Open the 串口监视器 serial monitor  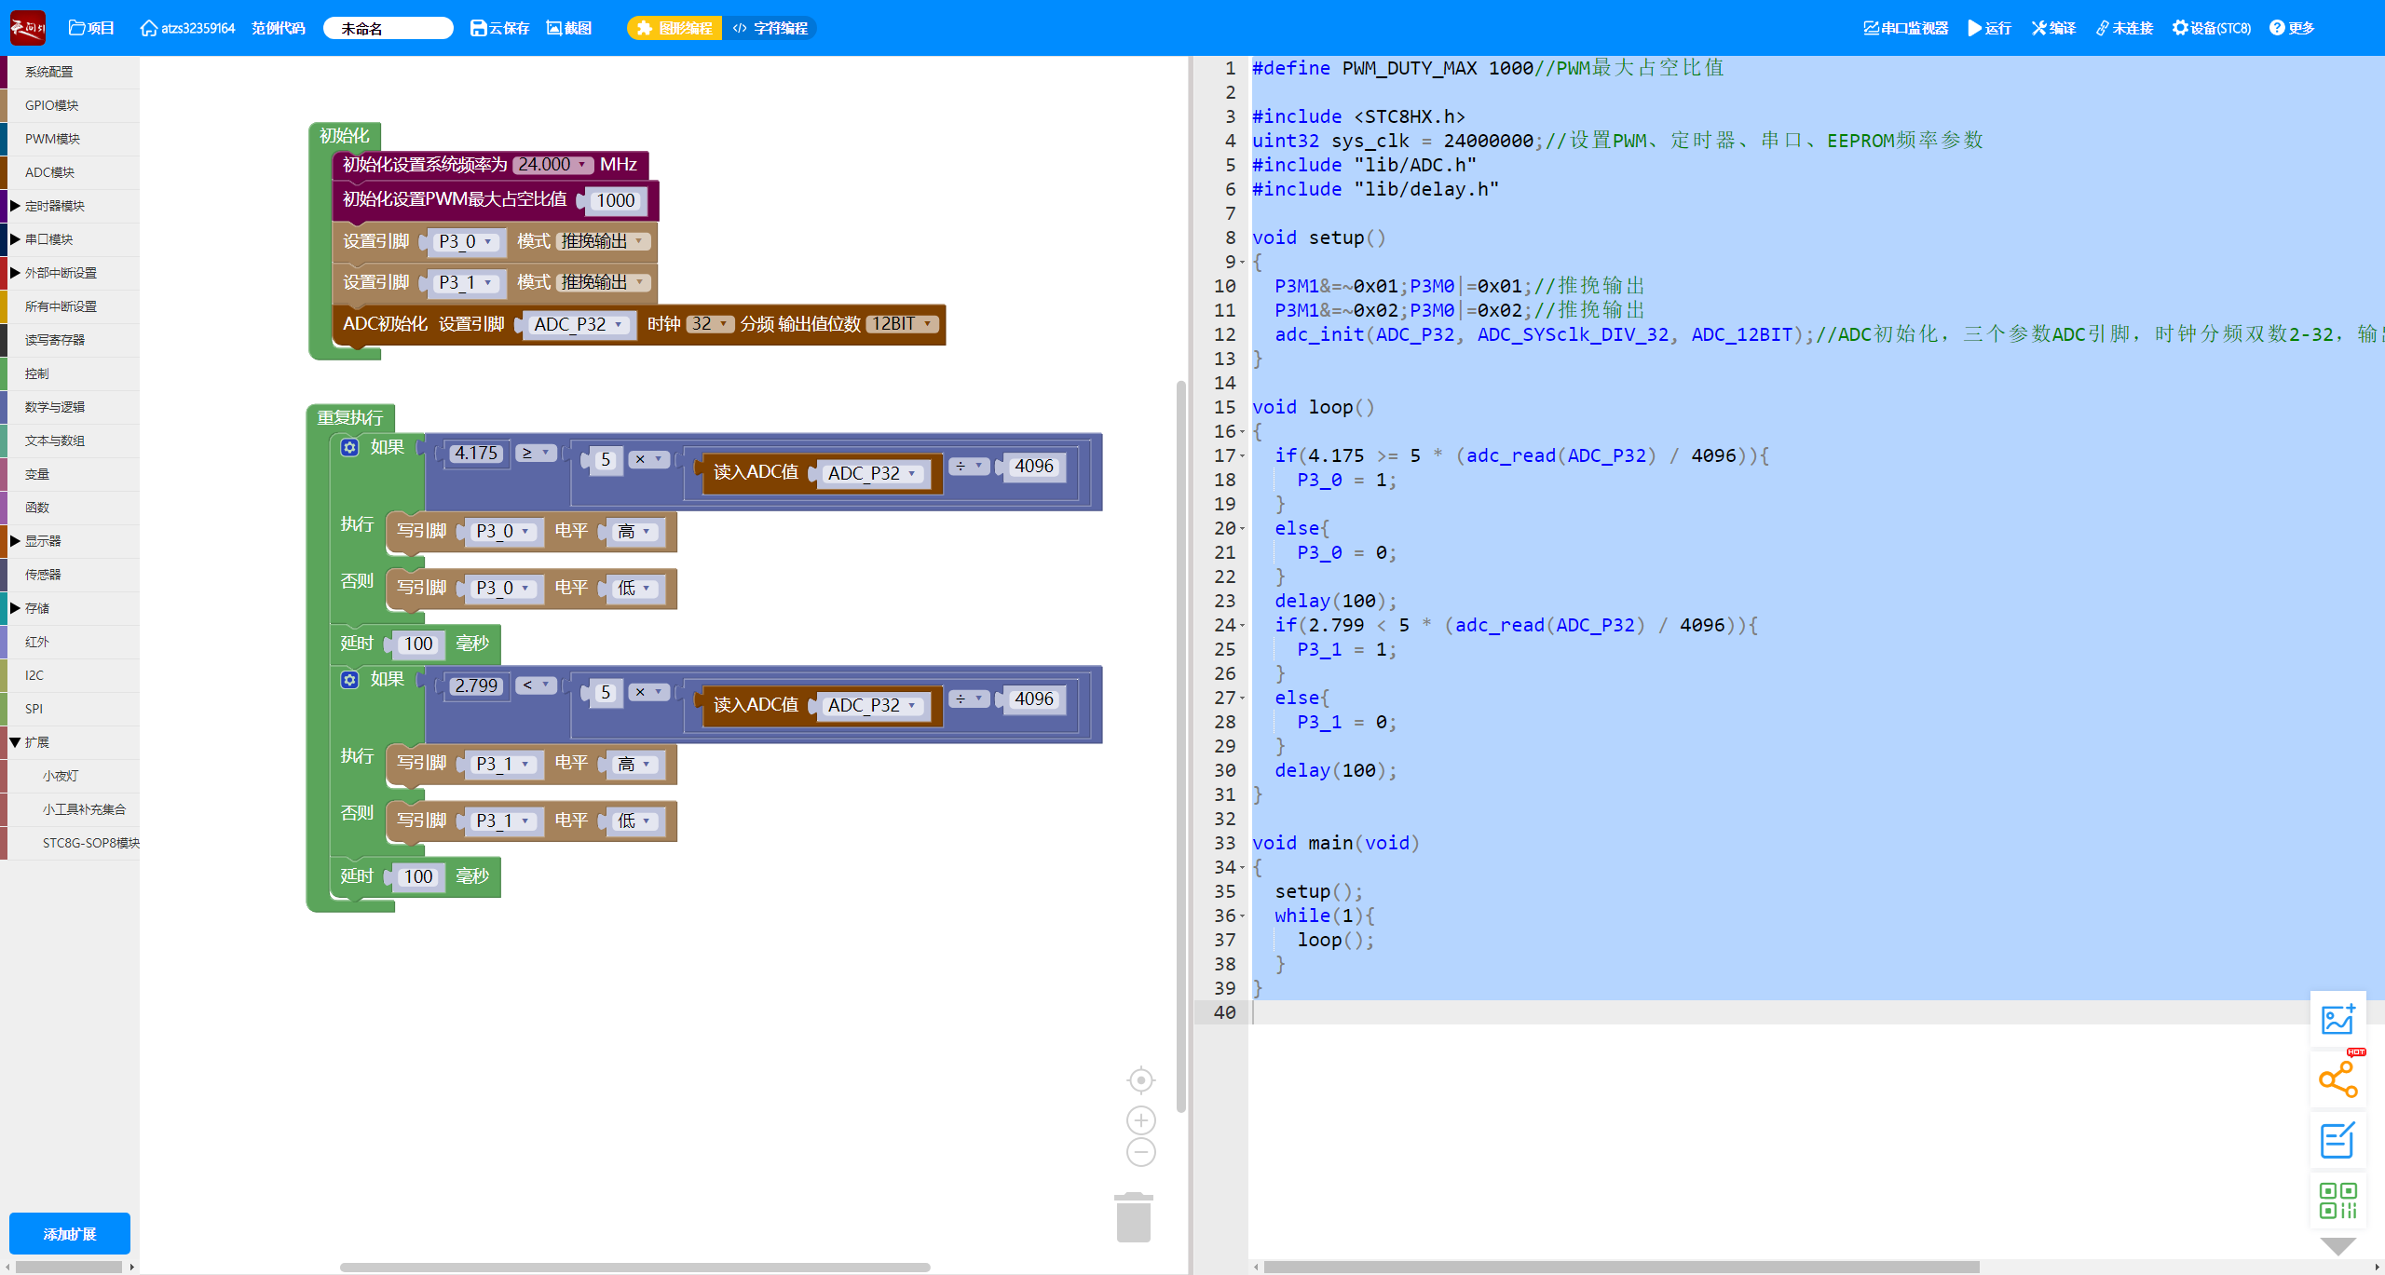[1905, 28]
